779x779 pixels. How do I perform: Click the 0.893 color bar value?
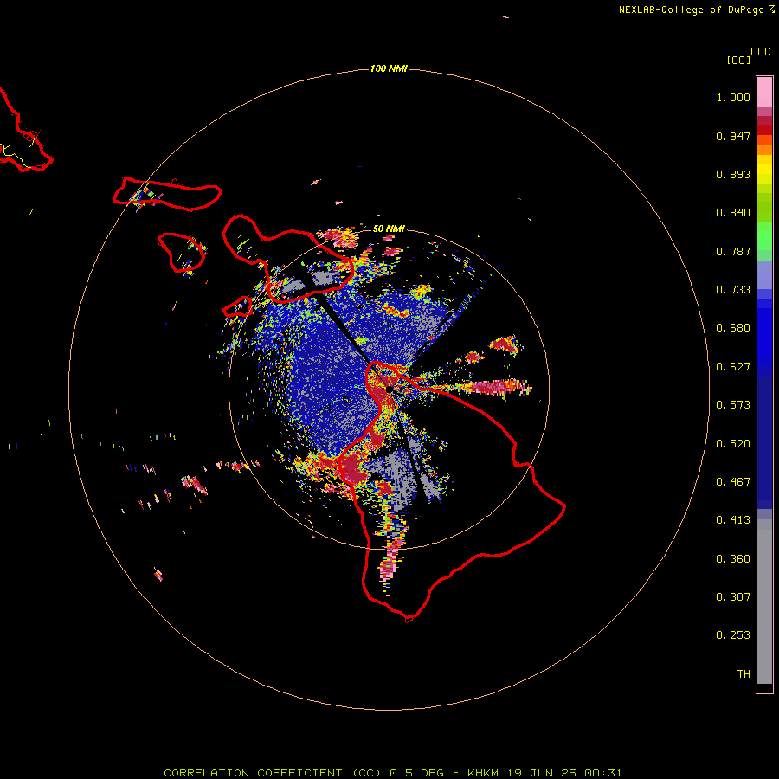733,174
